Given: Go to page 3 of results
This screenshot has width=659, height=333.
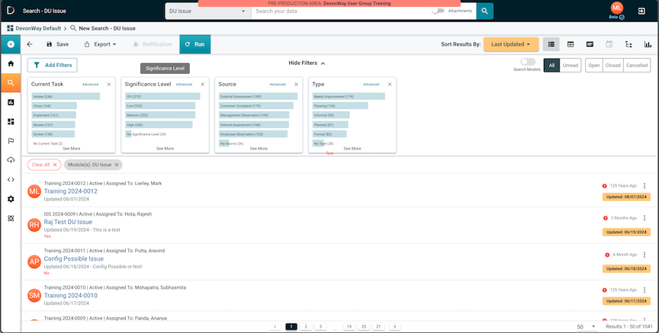Looking at the screenshot, I should tap(320, 327).
